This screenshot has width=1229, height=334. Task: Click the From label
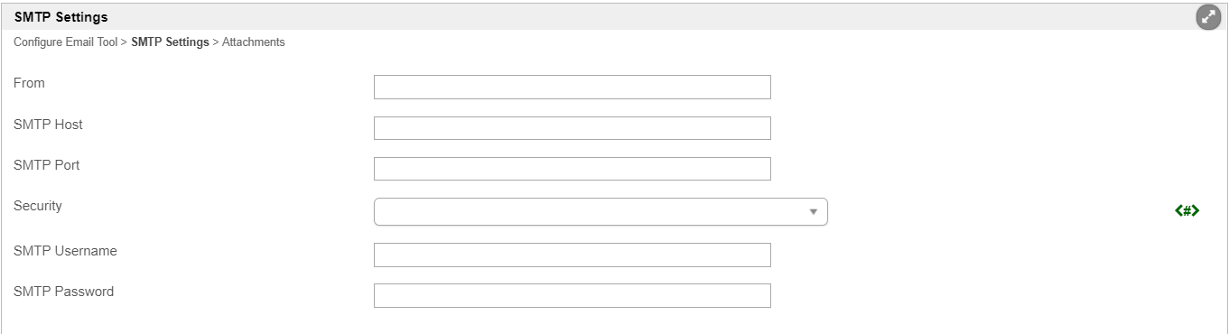point(29,83)
